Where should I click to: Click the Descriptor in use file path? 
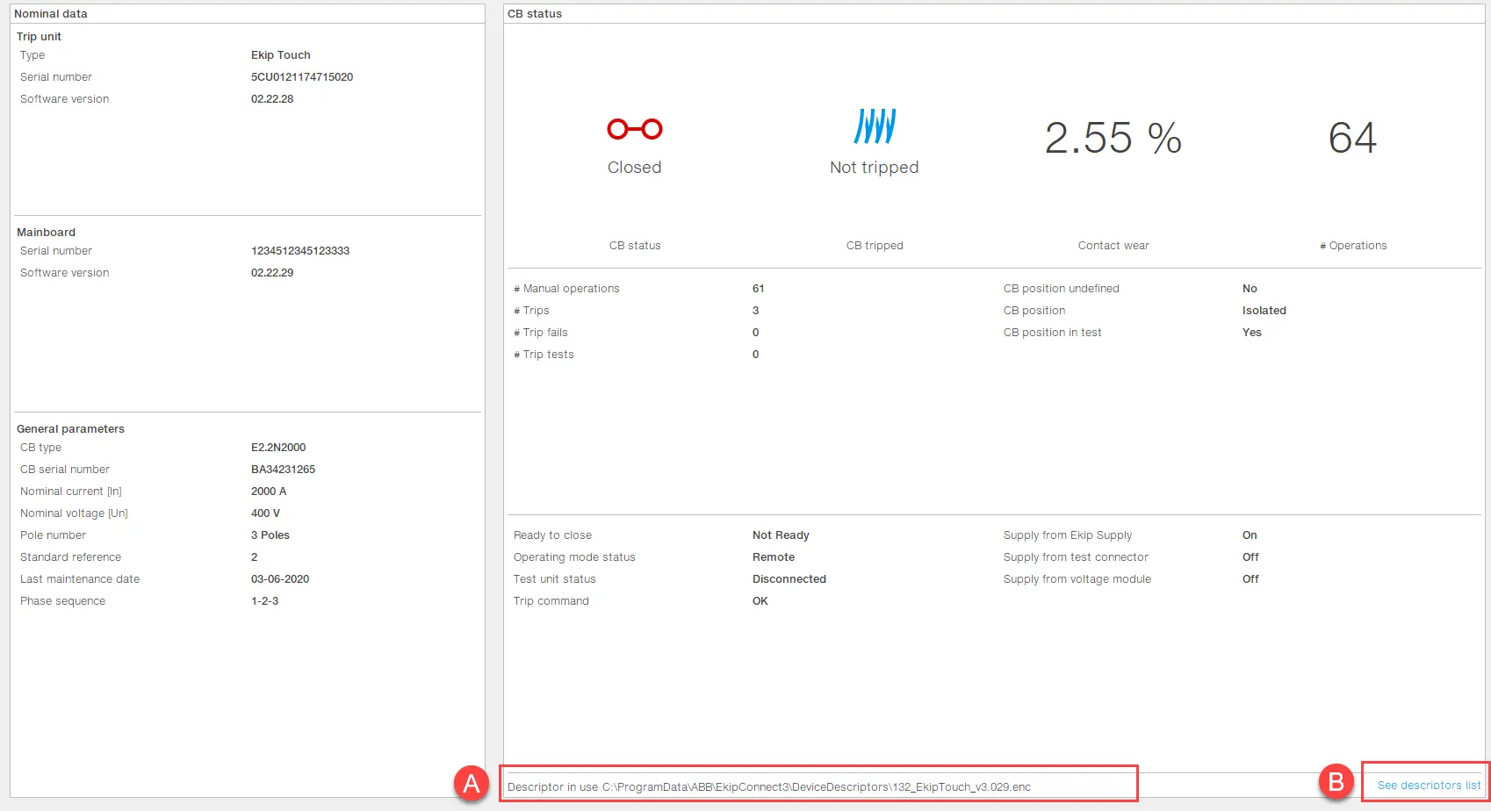click(816, 787)
